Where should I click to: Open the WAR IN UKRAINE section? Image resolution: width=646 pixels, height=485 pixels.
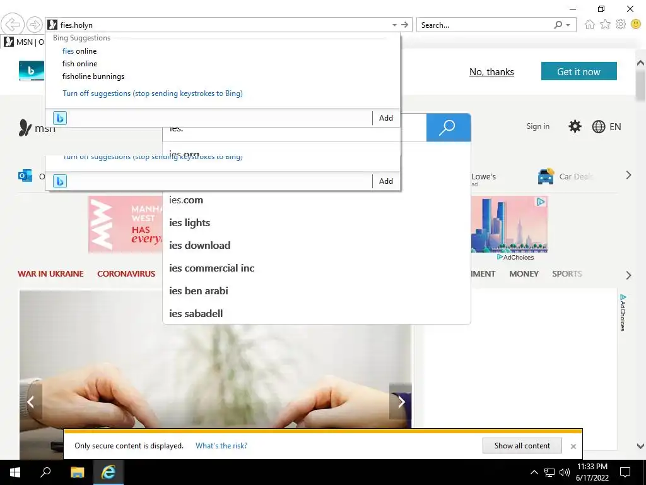pyautogui.click(x=50, y=274)
